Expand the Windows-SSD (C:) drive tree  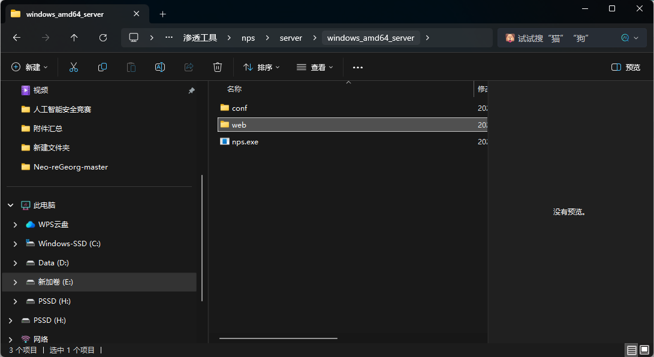(x=16, y=244)
